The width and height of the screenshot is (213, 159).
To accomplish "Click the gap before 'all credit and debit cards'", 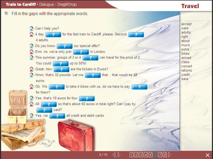I will pyautogui.click(x=57, y=116).
